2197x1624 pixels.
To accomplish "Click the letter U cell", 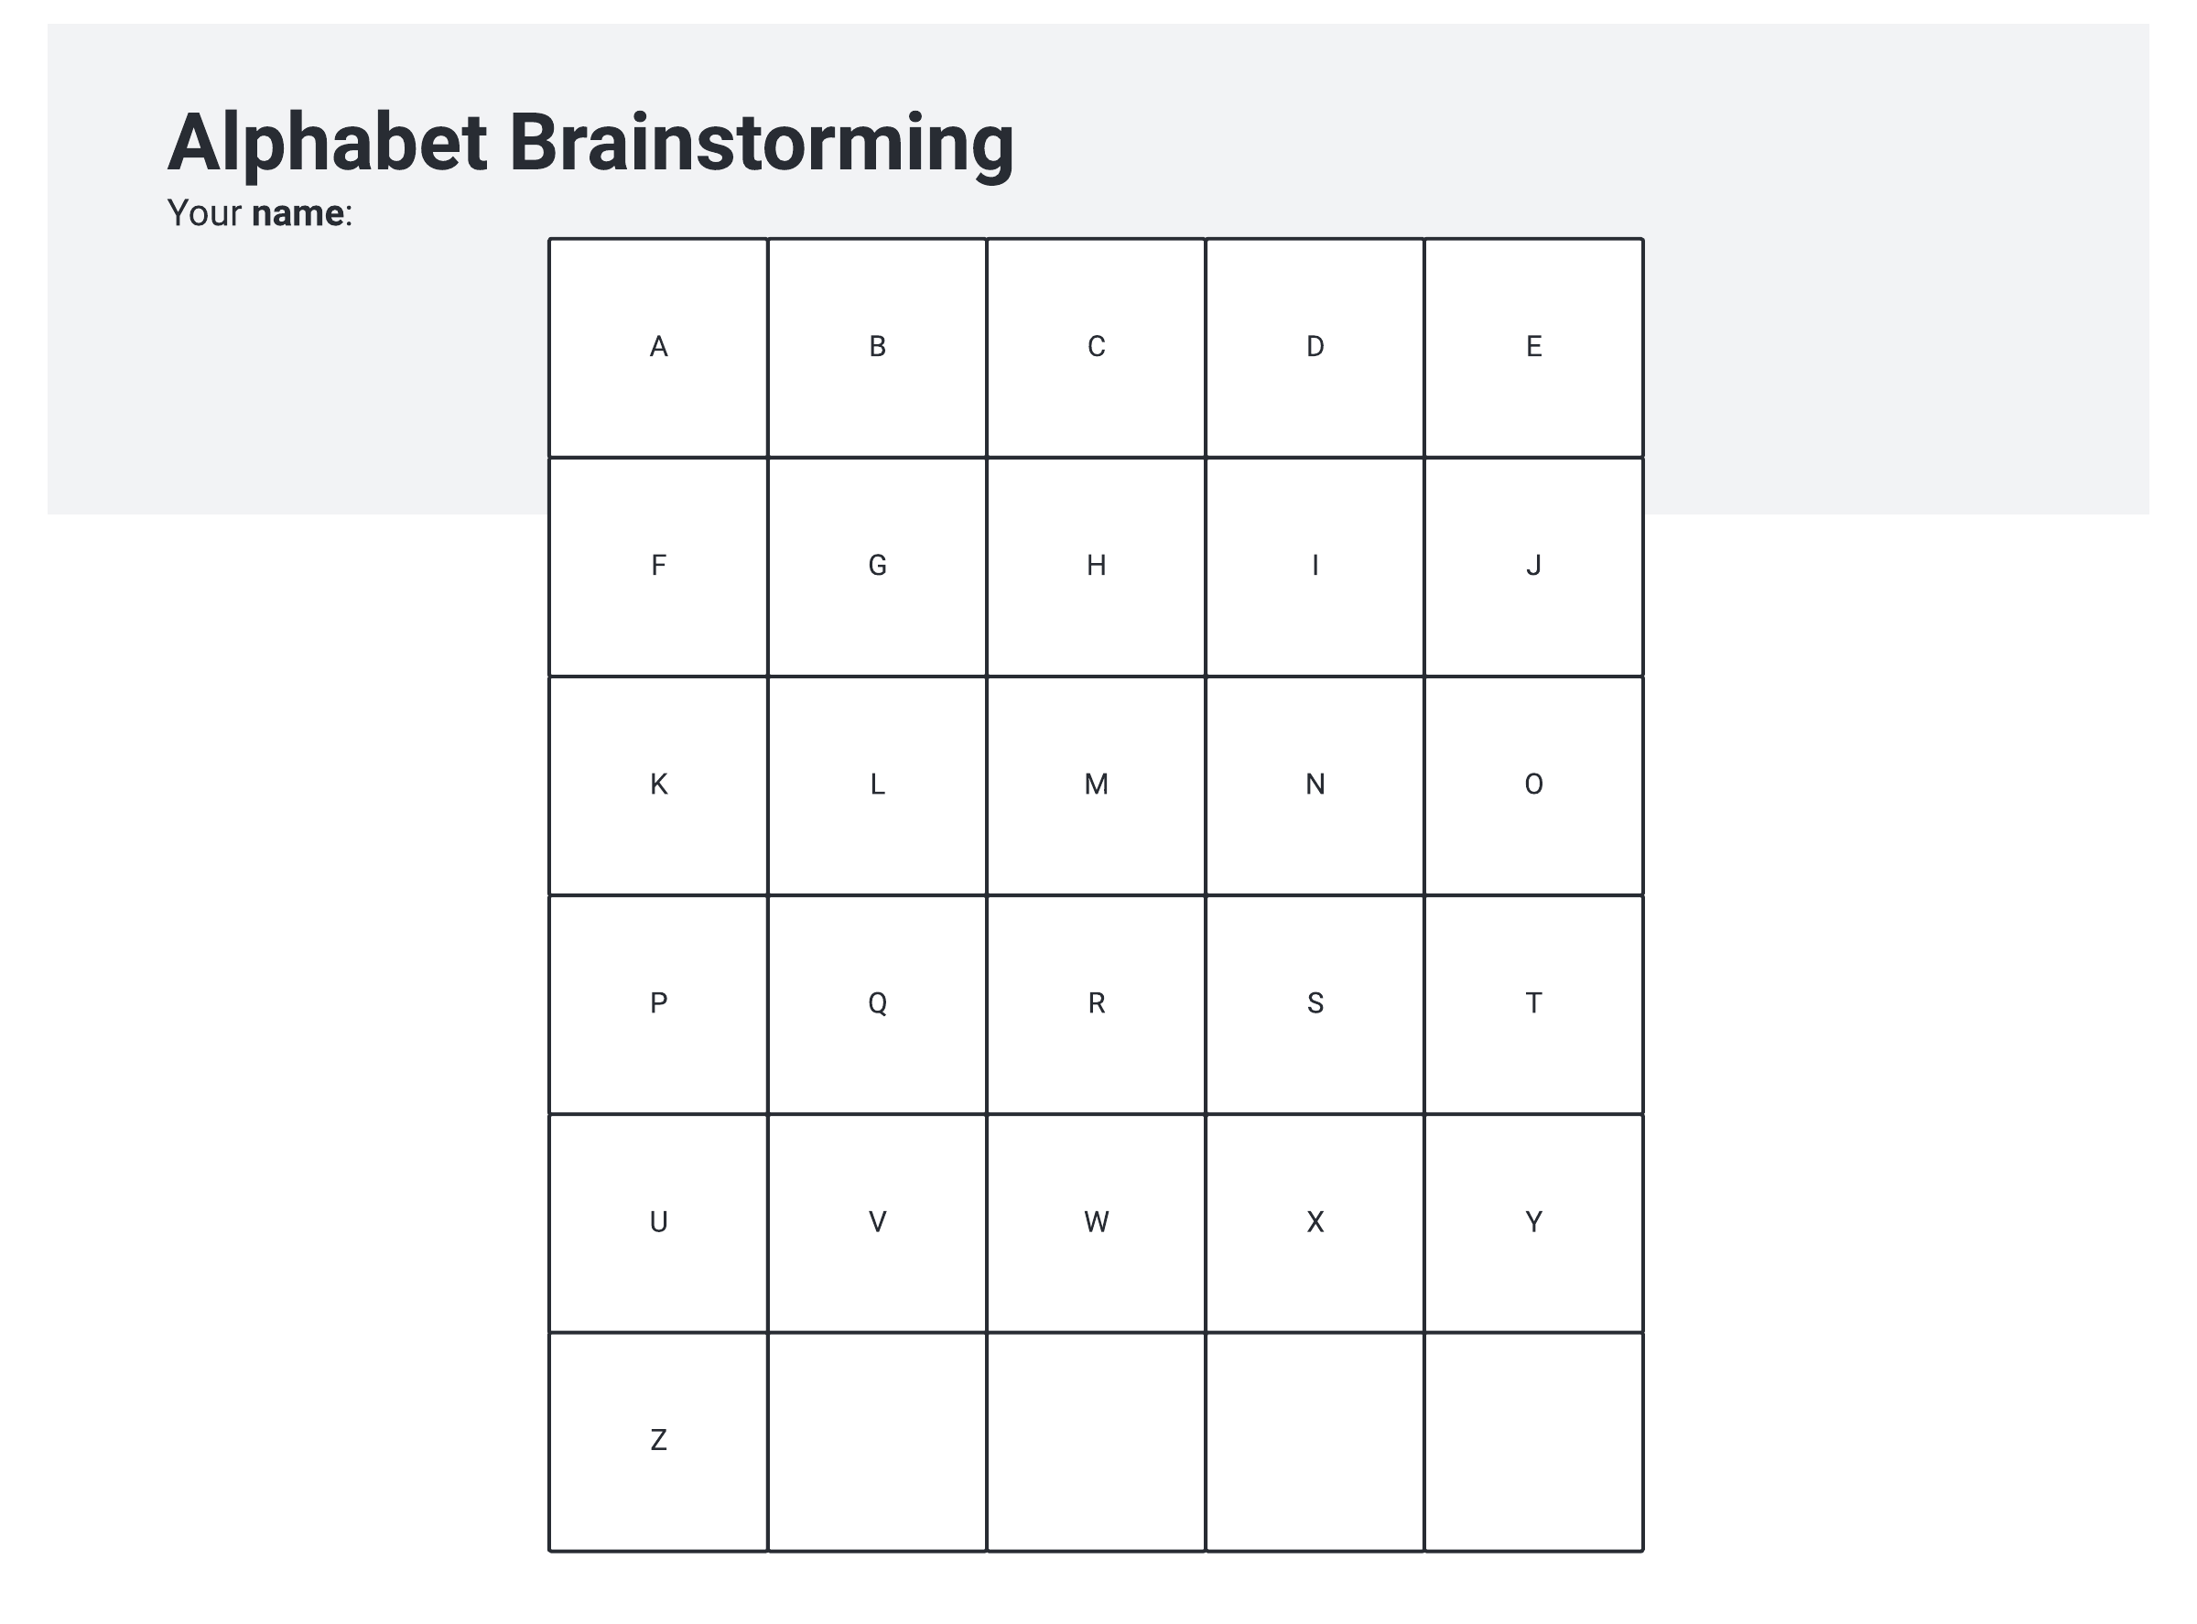I will (x=658, y=1223).
